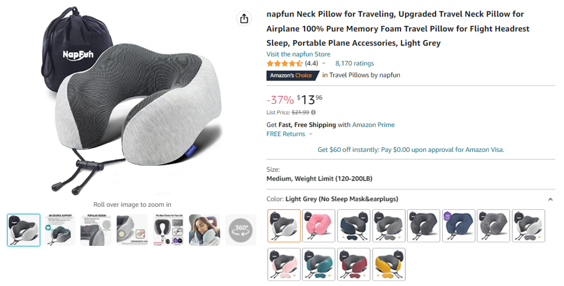
Task: Click the star rating icons
Action: [284, 64]
